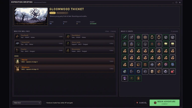Click the Brambleback portrait
The image size is (192, 108).
(68, 36)
